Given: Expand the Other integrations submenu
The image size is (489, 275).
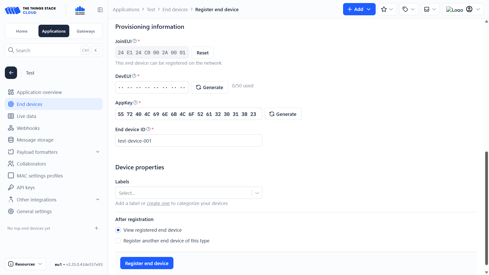Looking at the screenshot, I should click(x=98, y=200).
